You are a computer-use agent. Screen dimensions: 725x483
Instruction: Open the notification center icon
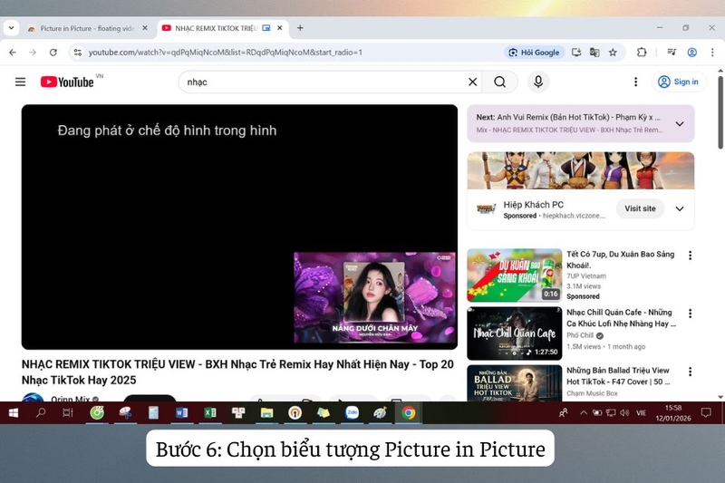coord(706,412)
